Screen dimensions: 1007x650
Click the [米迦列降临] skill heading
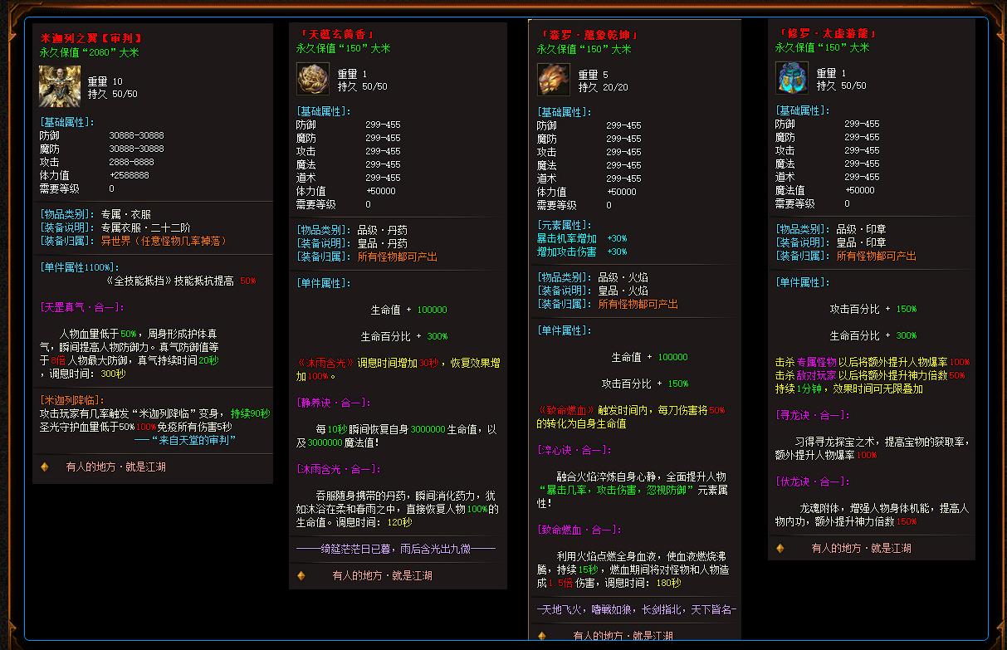click(72, 400)
